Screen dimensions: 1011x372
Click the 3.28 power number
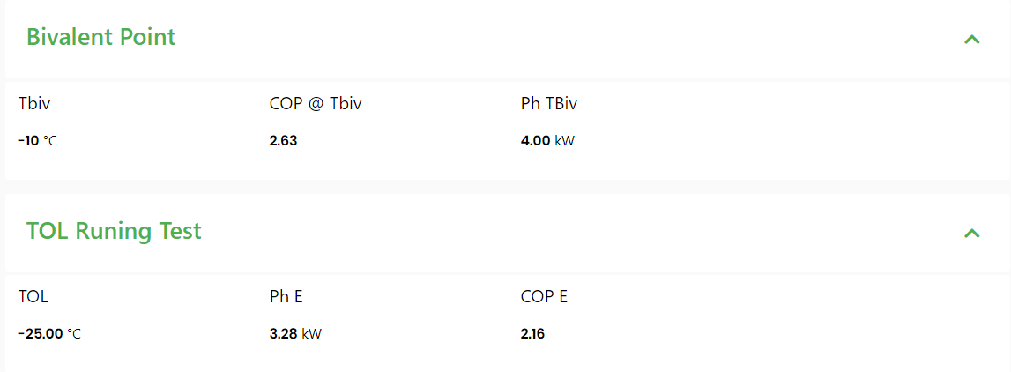coord(284,334)
